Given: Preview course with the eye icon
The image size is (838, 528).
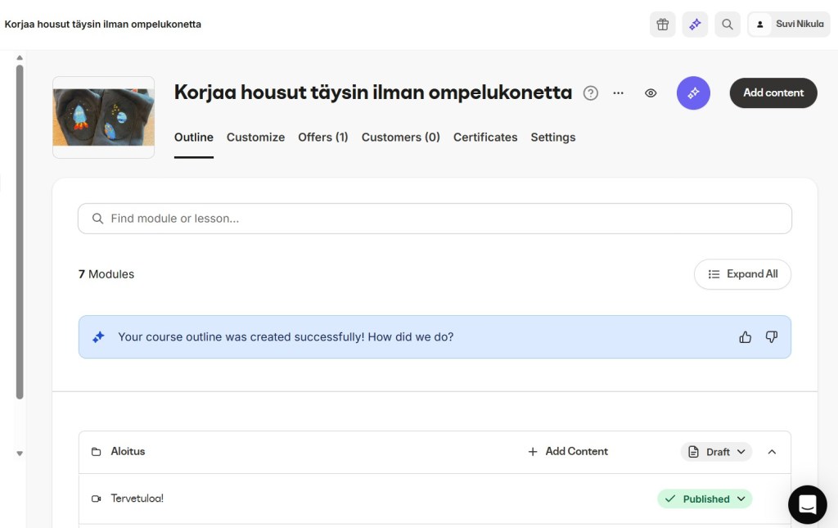Looking at the screenshot, I should [x=651, y=93].
